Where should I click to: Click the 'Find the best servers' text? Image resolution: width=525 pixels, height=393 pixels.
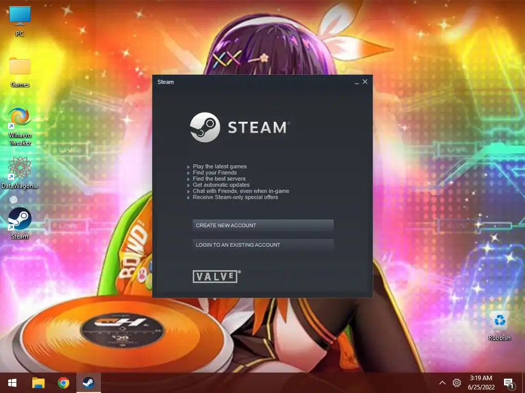click(219, 179)
